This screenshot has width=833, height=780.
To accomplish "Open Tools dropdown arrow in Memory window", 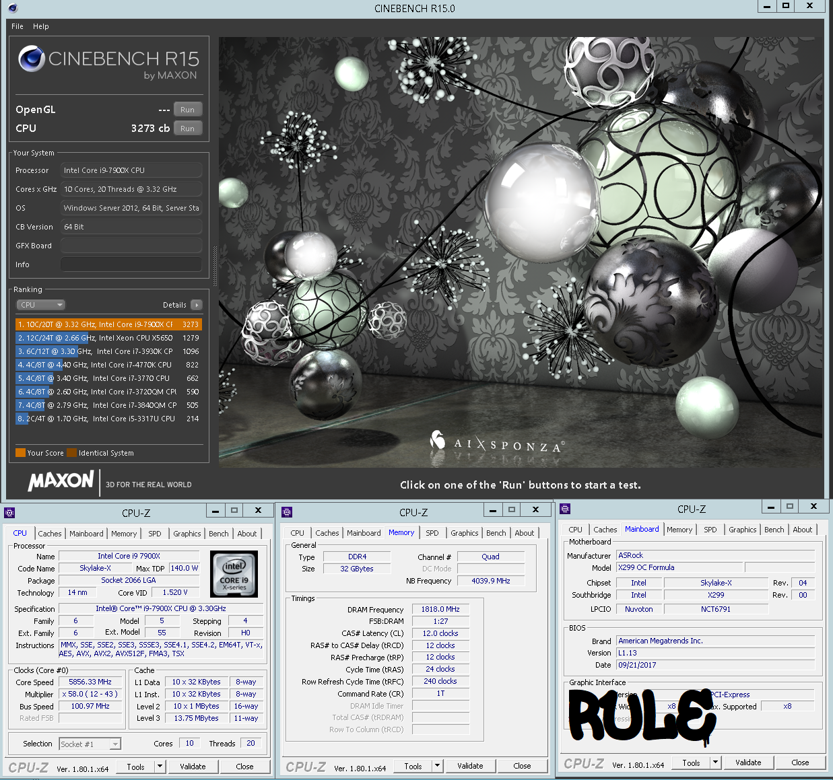I will [x=437, y=766].
